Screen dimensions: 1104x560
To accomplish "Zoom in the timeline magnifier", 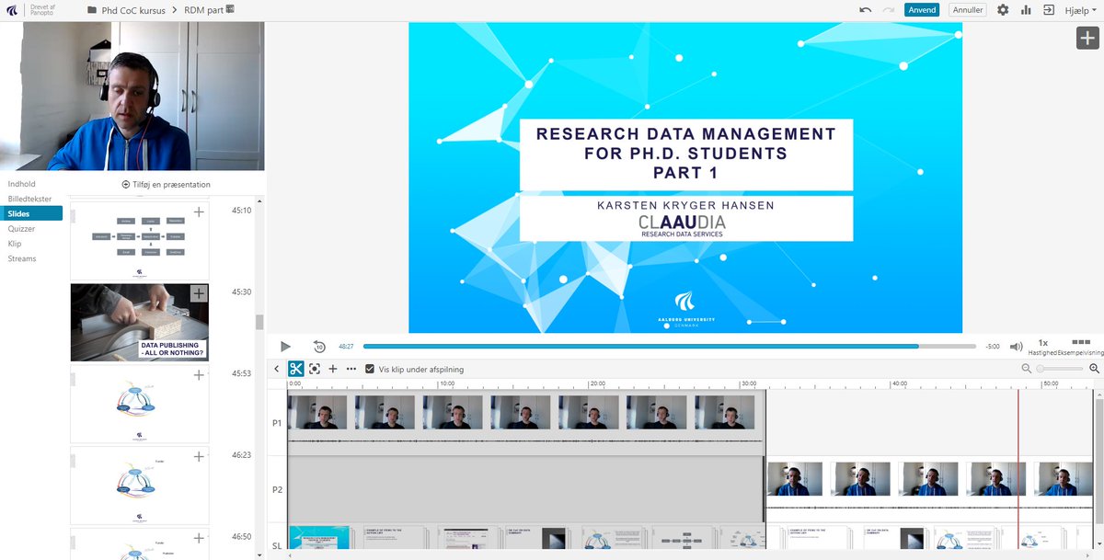I will [1095, 369].
